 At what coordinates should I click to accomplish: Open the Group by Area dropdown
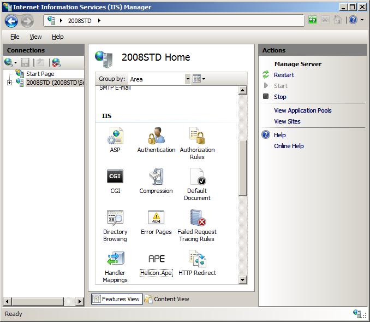(x=188, y=79)
